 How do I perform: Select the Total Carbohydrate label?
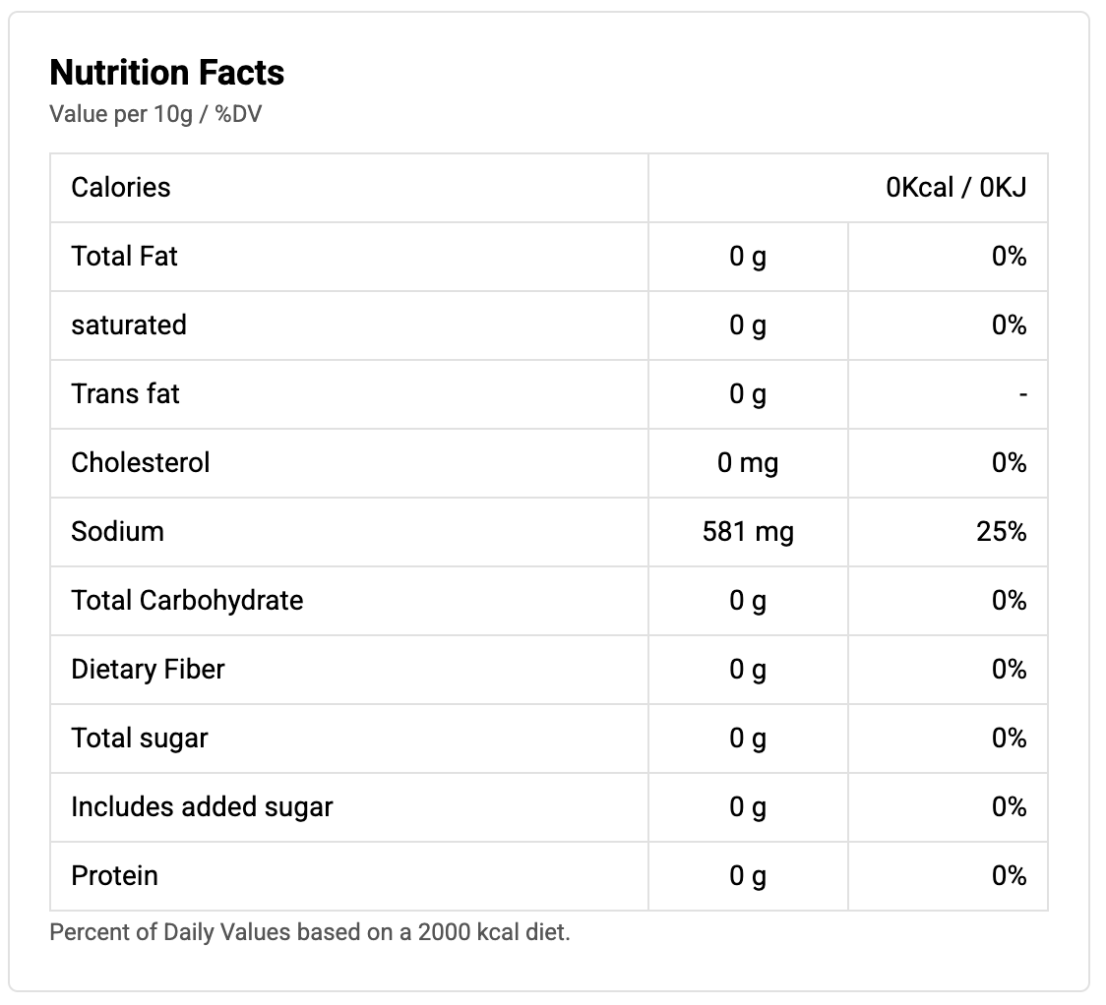pyautogui.click(x=187, y=601)
